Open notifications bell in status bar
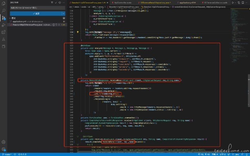Screen dimensions: 250x156 point(246,154)
